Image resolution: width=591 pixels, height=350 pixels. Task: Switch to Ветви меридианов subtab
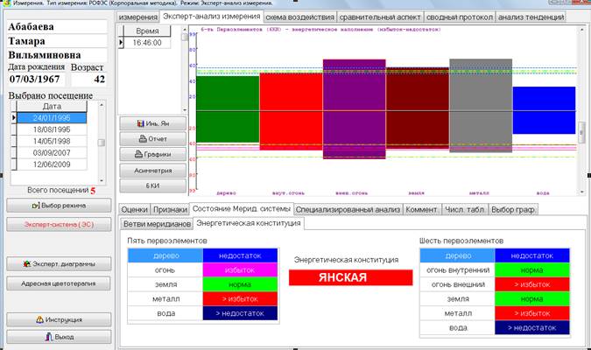click(x=157, y=224)
